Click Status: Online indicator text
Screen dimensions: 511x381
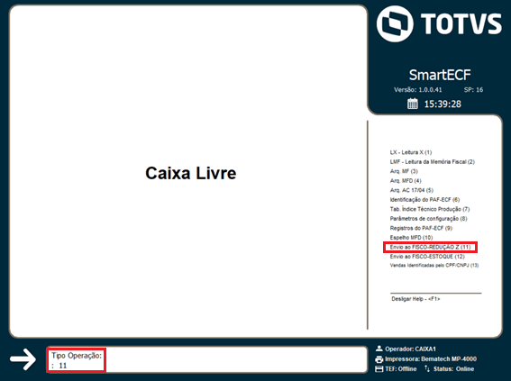click(x=453, y=369)
